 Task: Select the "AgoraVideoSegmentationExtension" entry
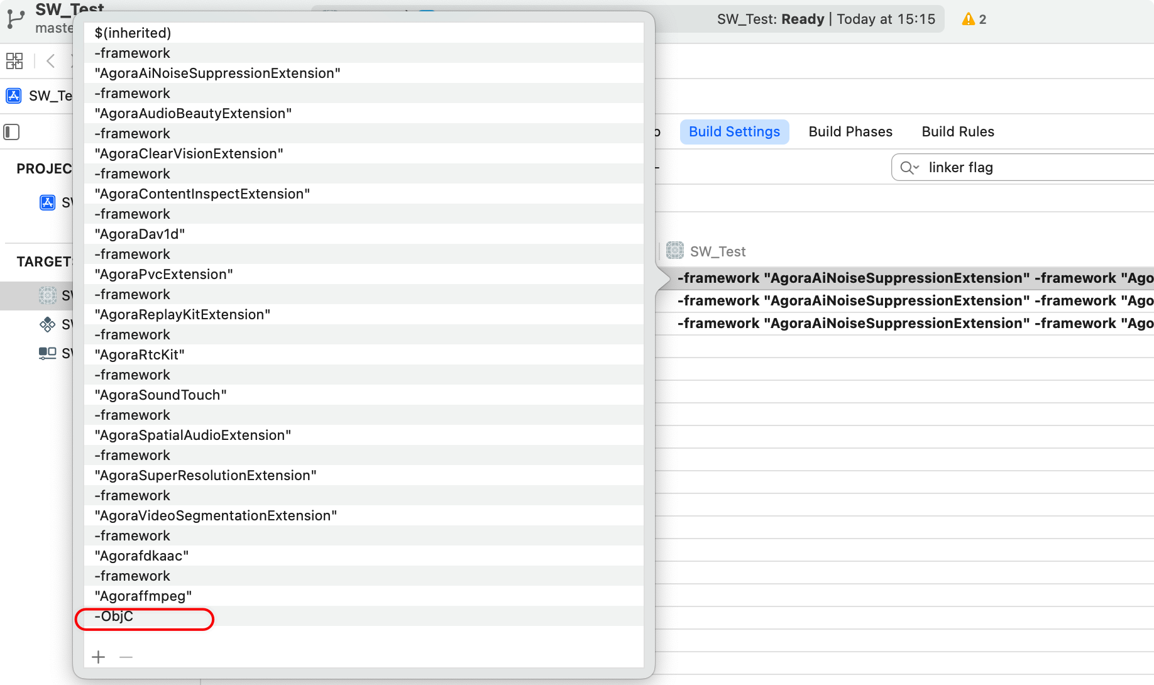(x=363, y=515)
